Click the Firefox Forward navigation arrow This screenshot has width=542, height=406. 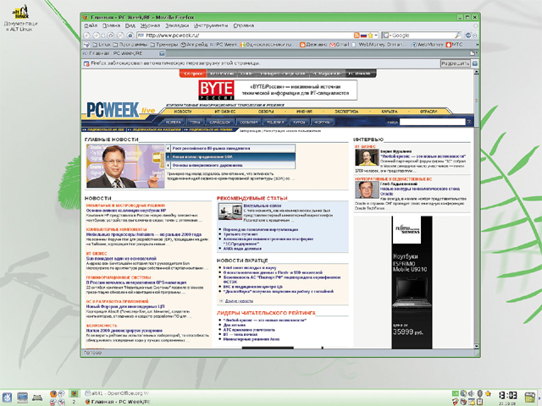click(x=96, y=36)
